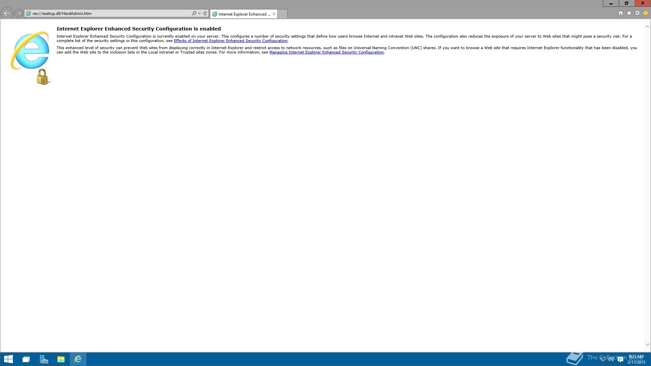Open the Tools gear menu
The image size is (651, 366).
tap(637, 13)
